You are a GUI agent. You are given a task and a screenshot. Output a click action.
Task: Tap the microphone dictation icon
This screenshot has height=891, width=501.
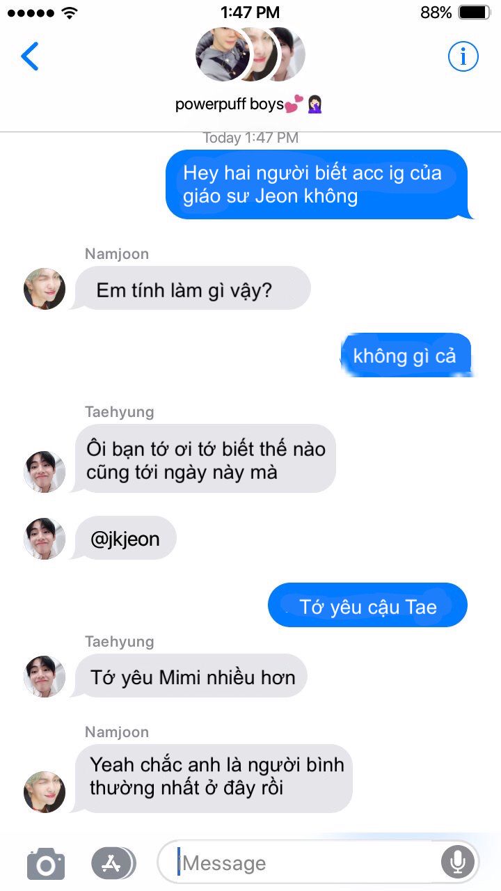457,863
